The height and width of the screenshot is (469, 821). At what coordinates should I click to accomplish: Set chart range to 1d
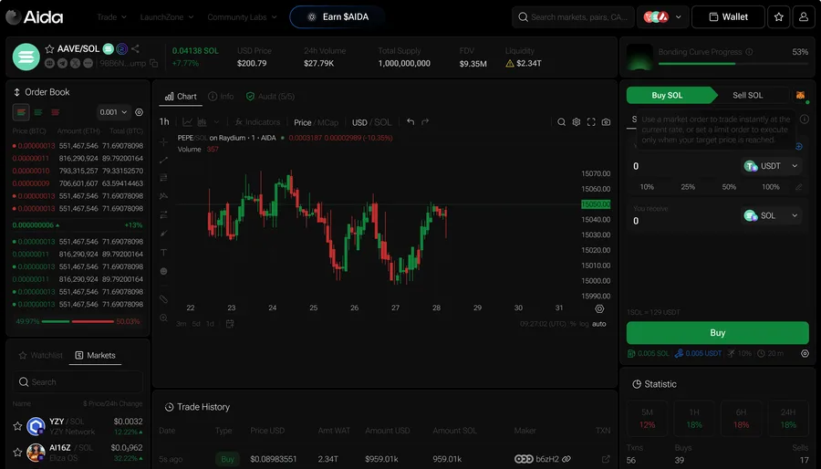coord(210,324)
